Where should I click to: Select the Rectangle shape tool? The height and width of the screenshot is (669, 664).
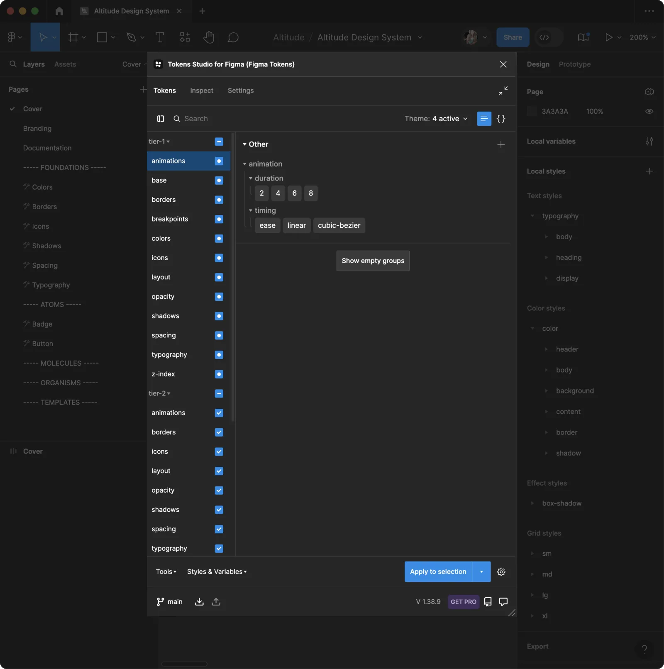(x=102, y=37)
